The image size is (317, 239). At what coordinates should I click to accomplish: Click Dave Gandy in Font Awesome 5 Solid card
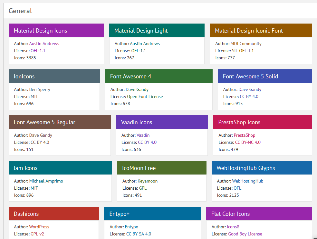tap(250, 89)
